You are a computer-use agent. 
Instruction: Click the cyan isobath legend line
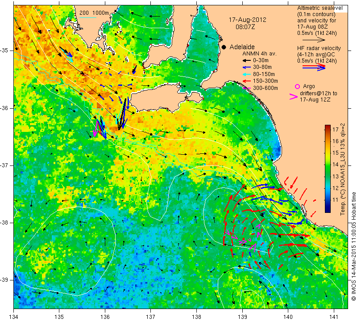88,17
